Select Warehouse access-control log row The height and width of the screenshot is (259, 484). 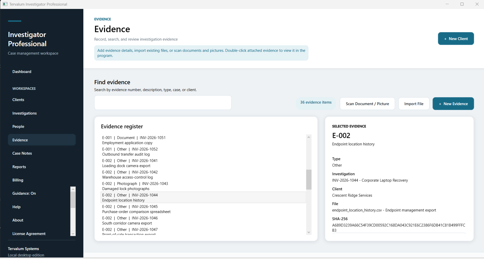204,175
